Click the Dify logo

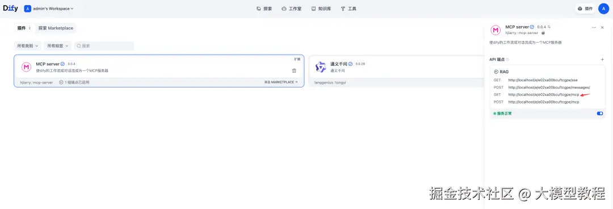click(x=11, y=8)
